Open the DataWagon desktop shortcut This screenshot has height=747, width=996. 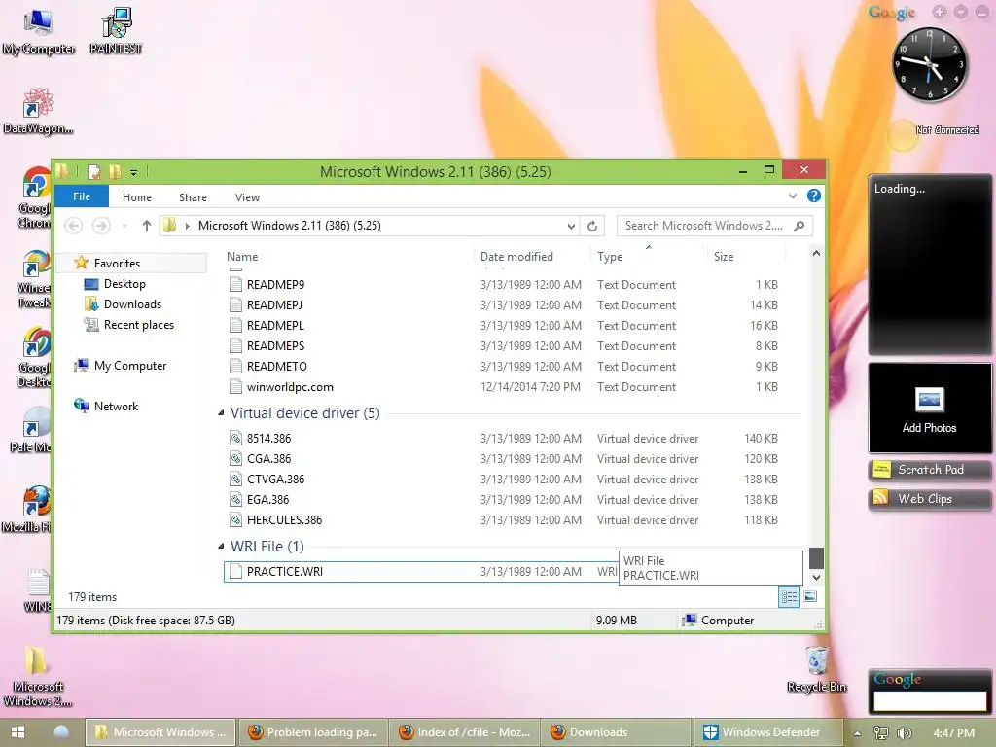pos(38,111)
